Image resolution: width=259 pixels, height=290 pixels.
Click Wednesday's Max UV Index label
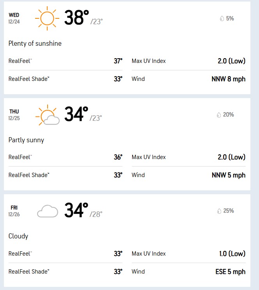[149, 61]
